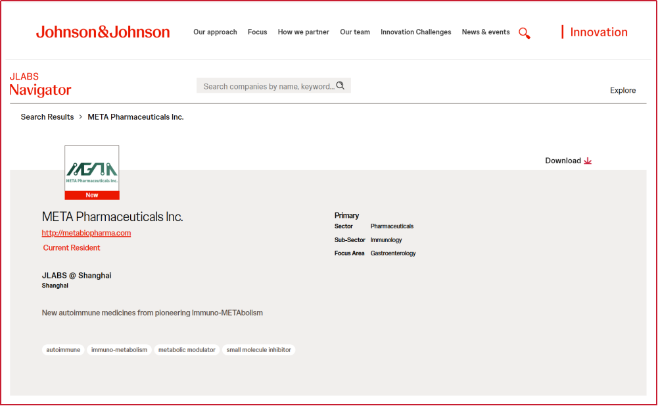Viewport: 658px width, 406px height.
Task: Open the Johnson & Johnson logo homepage
Action: (x=103, y=32)
